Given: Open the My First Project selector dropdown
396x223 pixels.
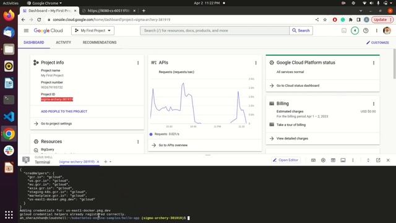Looking at the screenshot, I should click(93, 30).
